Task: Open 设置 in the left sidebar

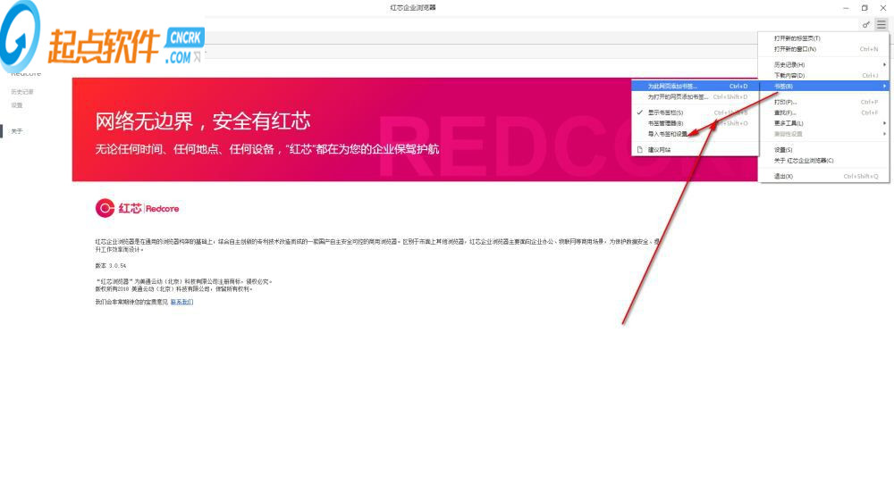Action: (16, 105)
